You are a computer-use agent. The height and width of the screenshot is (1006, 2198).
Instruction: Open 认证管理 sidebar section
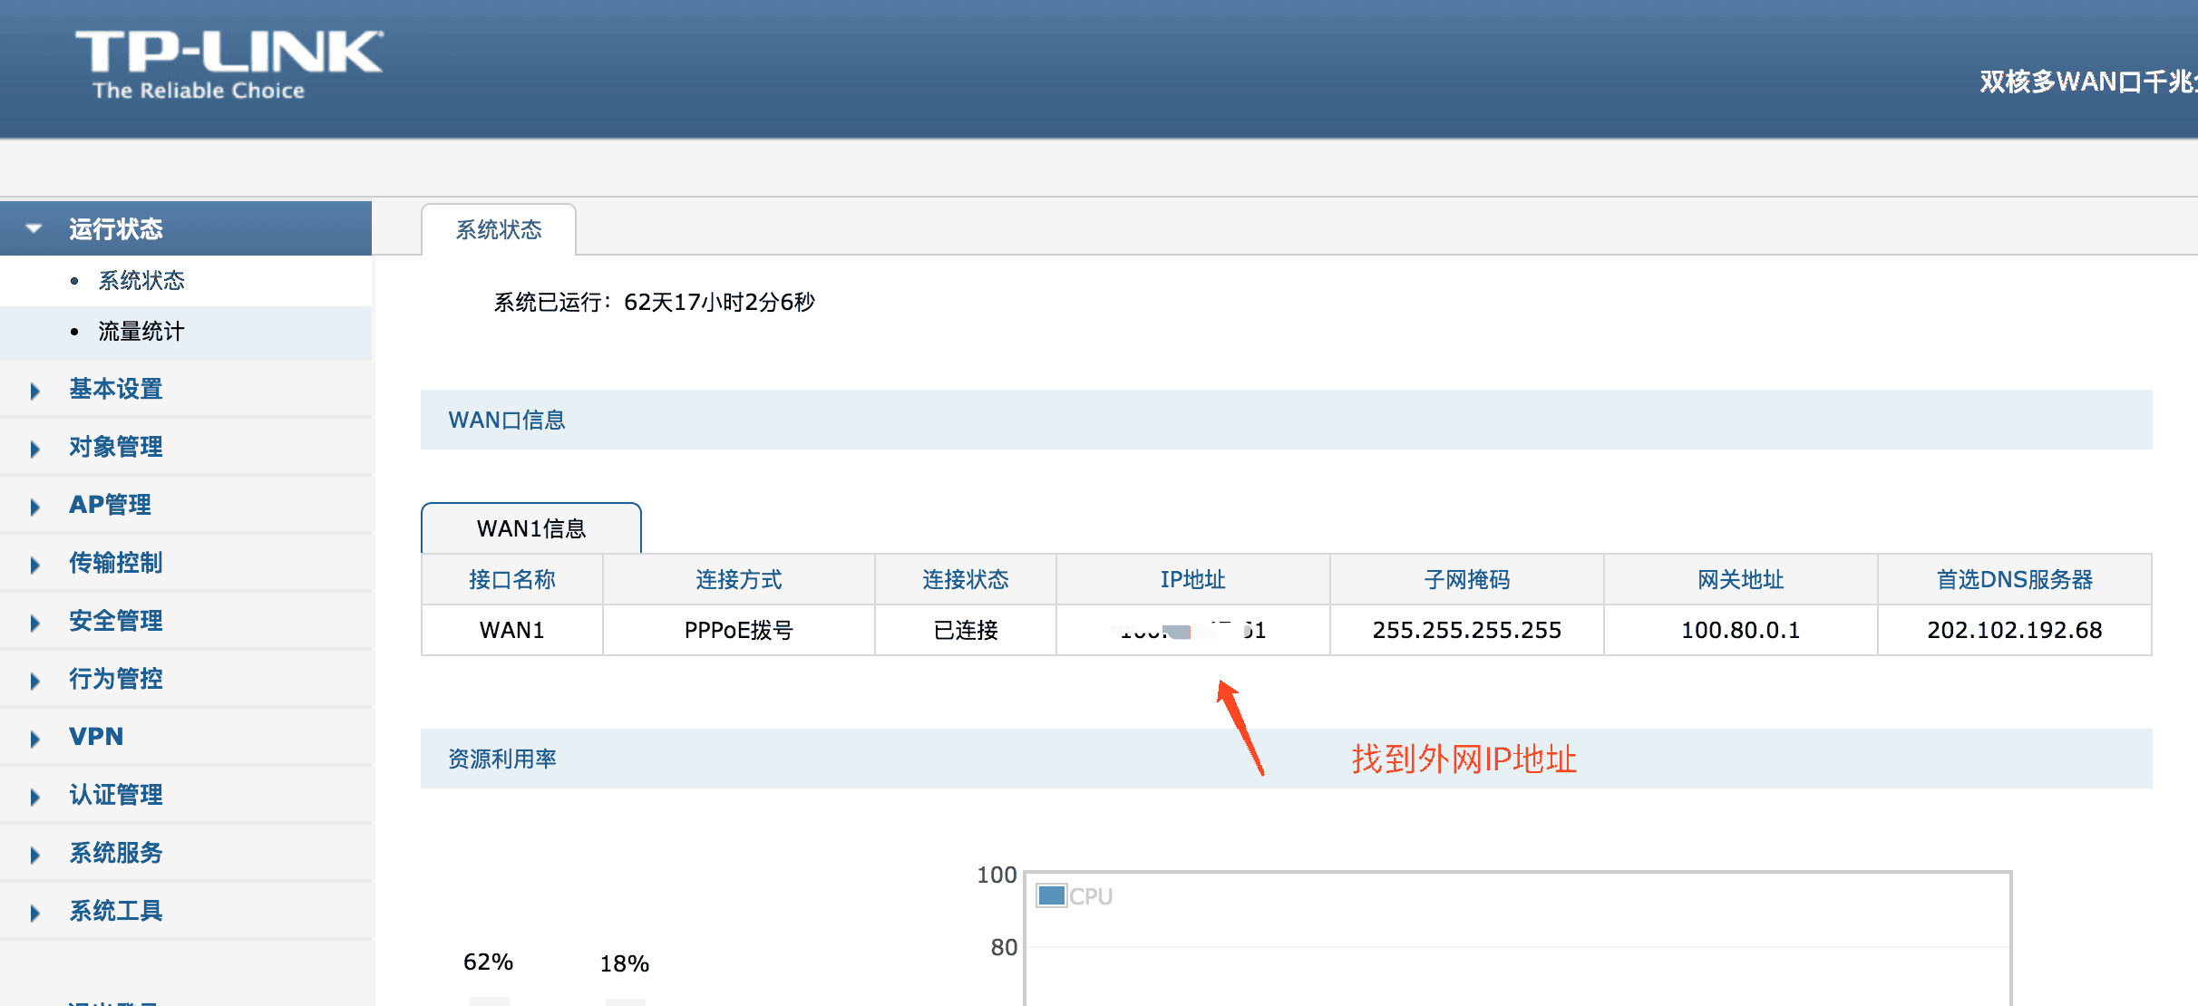[186, 795]
